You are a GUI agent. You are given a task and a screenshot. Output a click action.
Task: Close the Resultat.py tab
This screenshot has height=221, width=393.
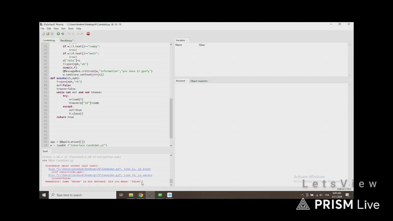pyautogui.click(x=75, y=41)
